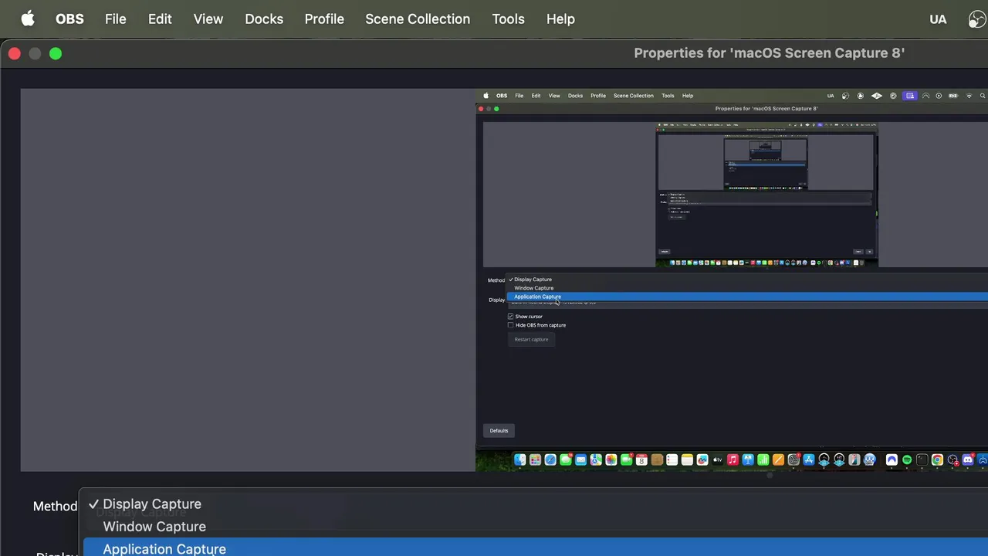Click Mail icon in preview dock
The height and width of the screenshot is (556, 988).
point(580,459)
